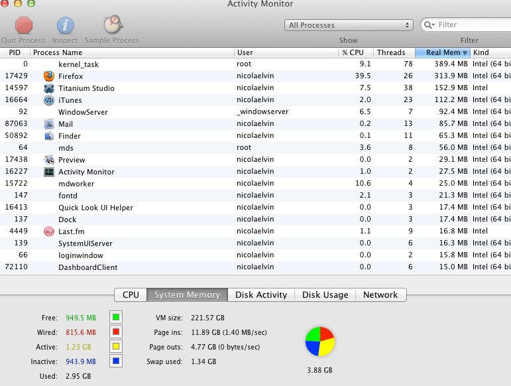Sort by the PID column header
511x386 pixels.
pos(15,52)
